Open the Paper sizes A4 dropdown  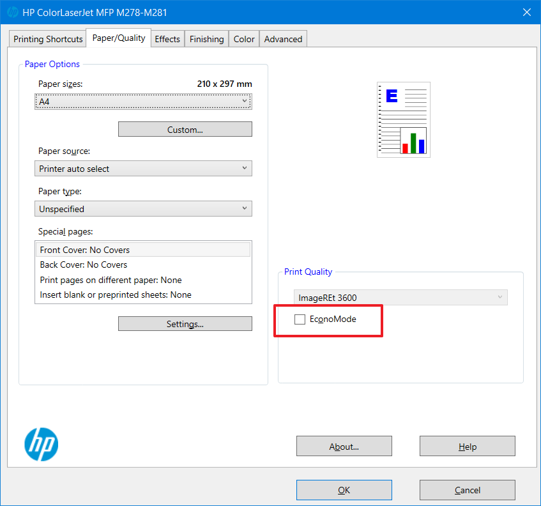point(143,102)
